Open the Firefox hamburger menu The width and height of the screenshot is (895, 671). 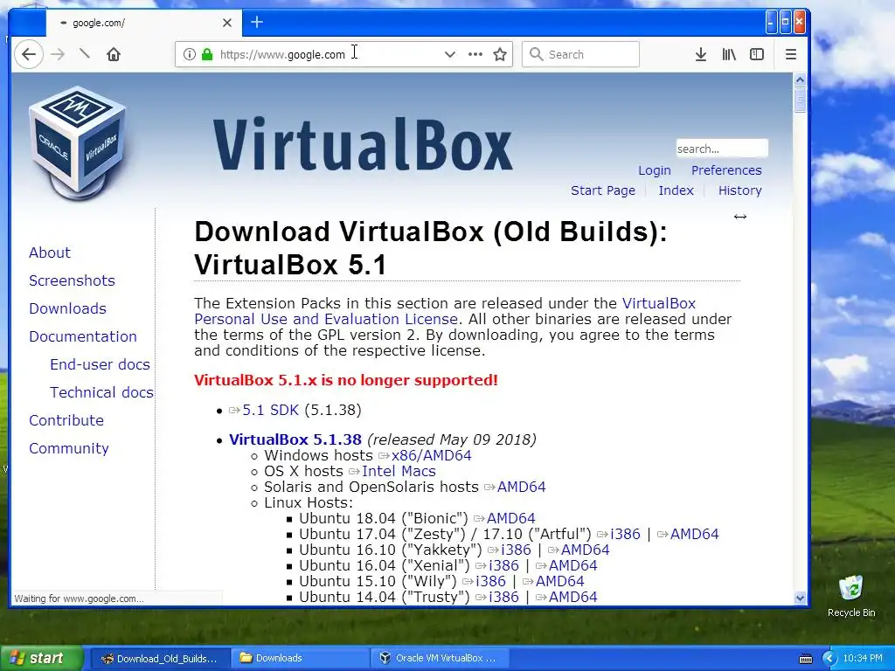pyautogui.click(x=790, y=54)
